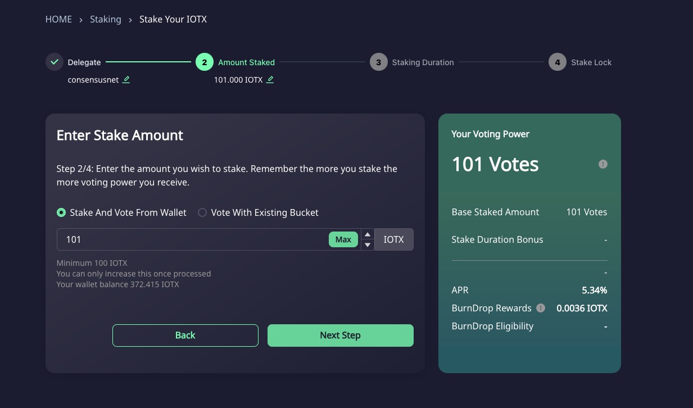Click the step 4 Stake Lock circle
This screenshot has width=693, height=408.
point(558,62)
